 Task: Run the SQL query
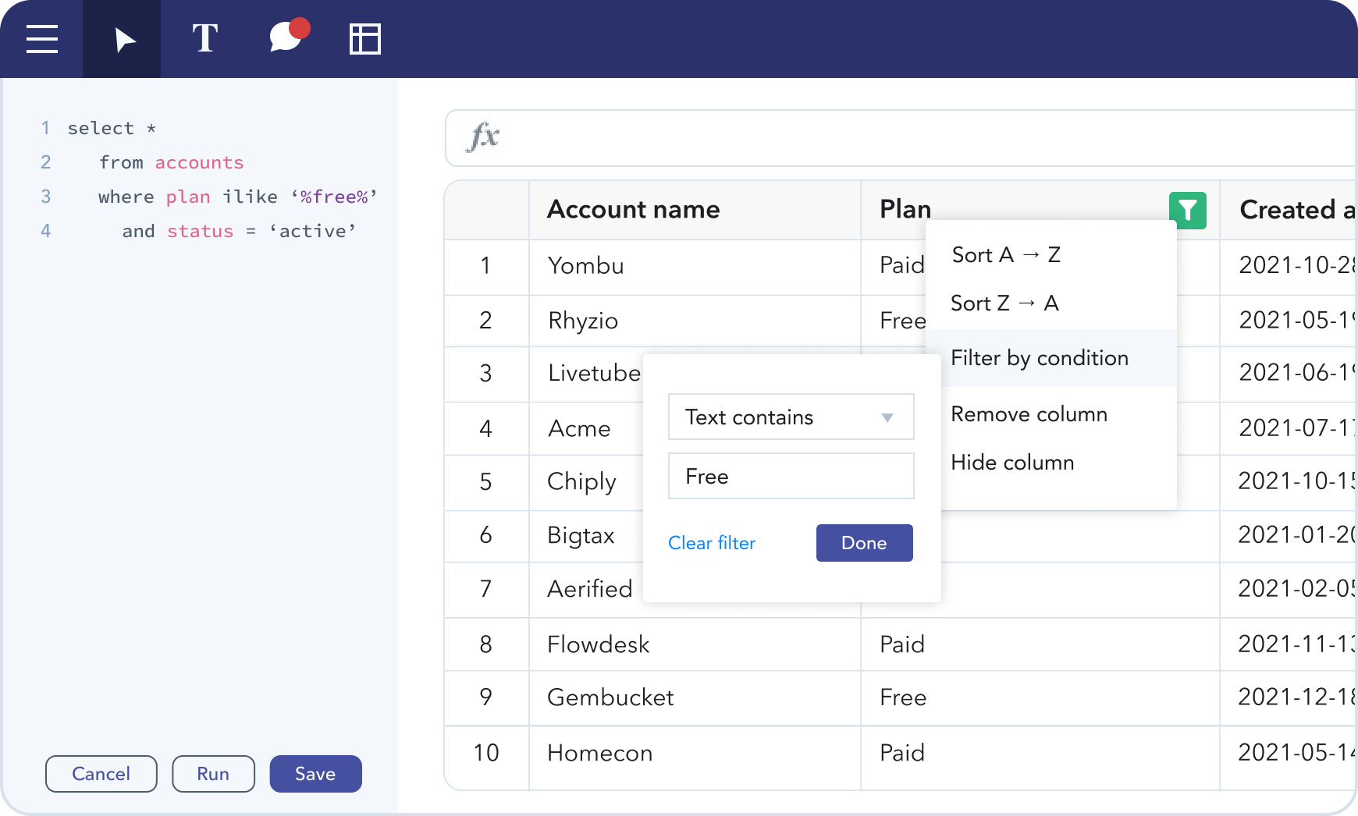coord(213,774)
